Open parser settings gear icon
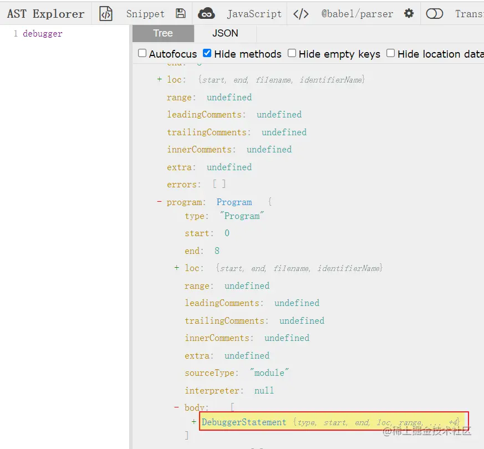The height and width of the screenshot is (449, 484). (409, 13)
